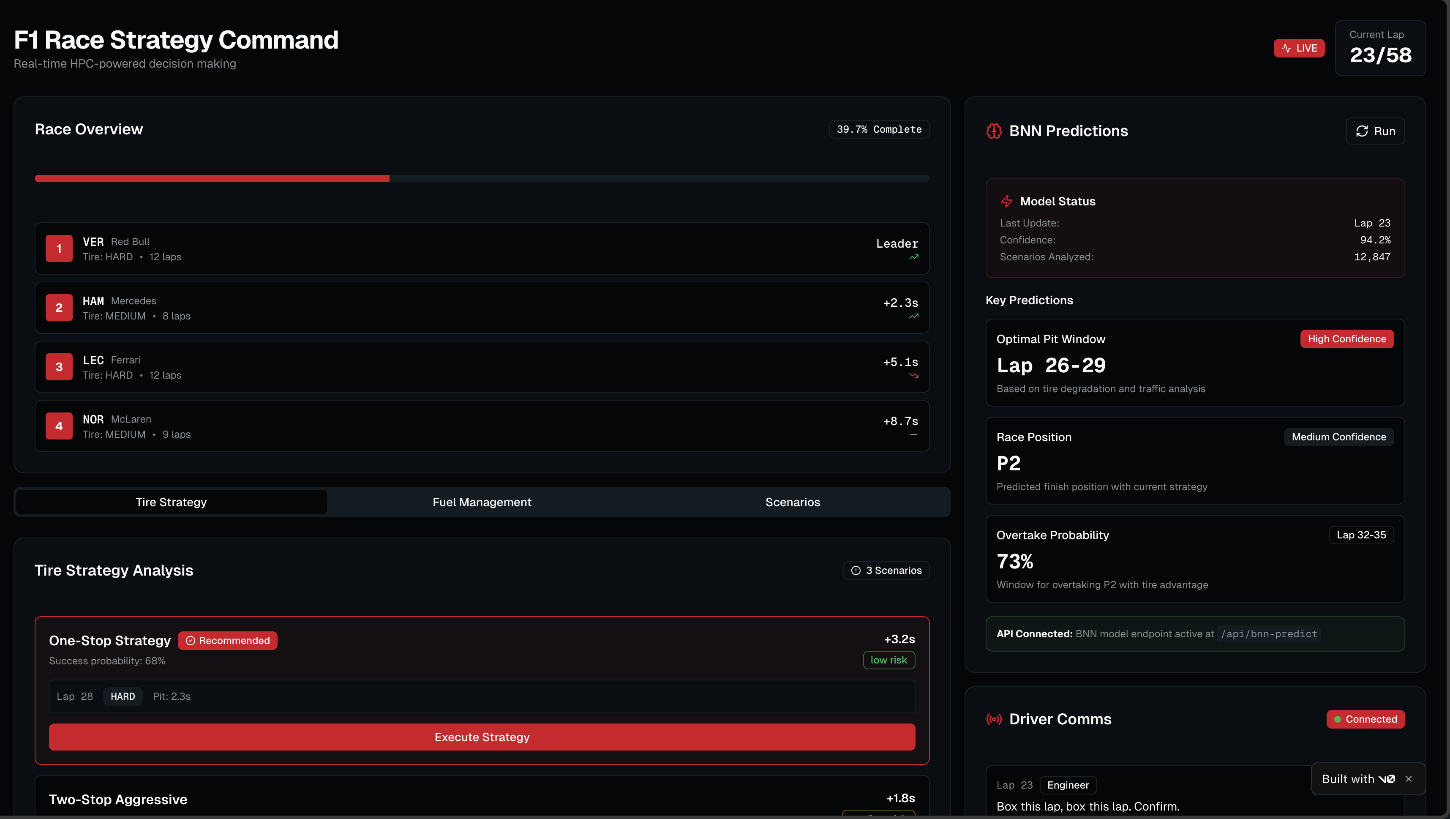Click the upward trend arrow for VER
Screen dimensions: 1450x819
[x=913, y=257]
